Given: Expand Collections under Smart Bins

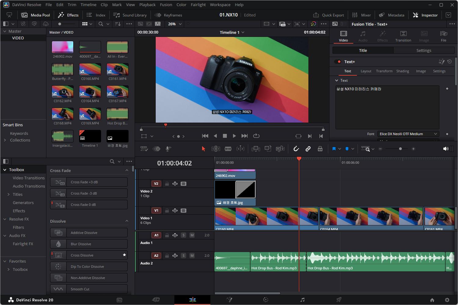Looking at the screenshot, I should (x=5, y=140).
